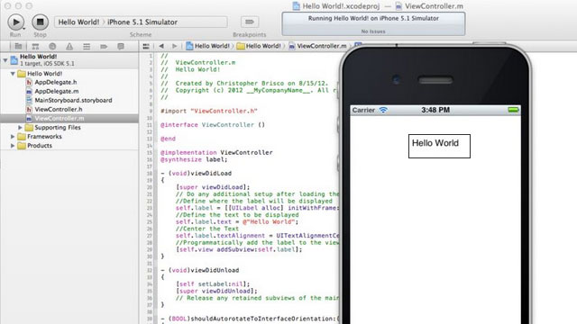
Task: Click Hello World! folder in jump bar
Action: click(x=259, y=46)
